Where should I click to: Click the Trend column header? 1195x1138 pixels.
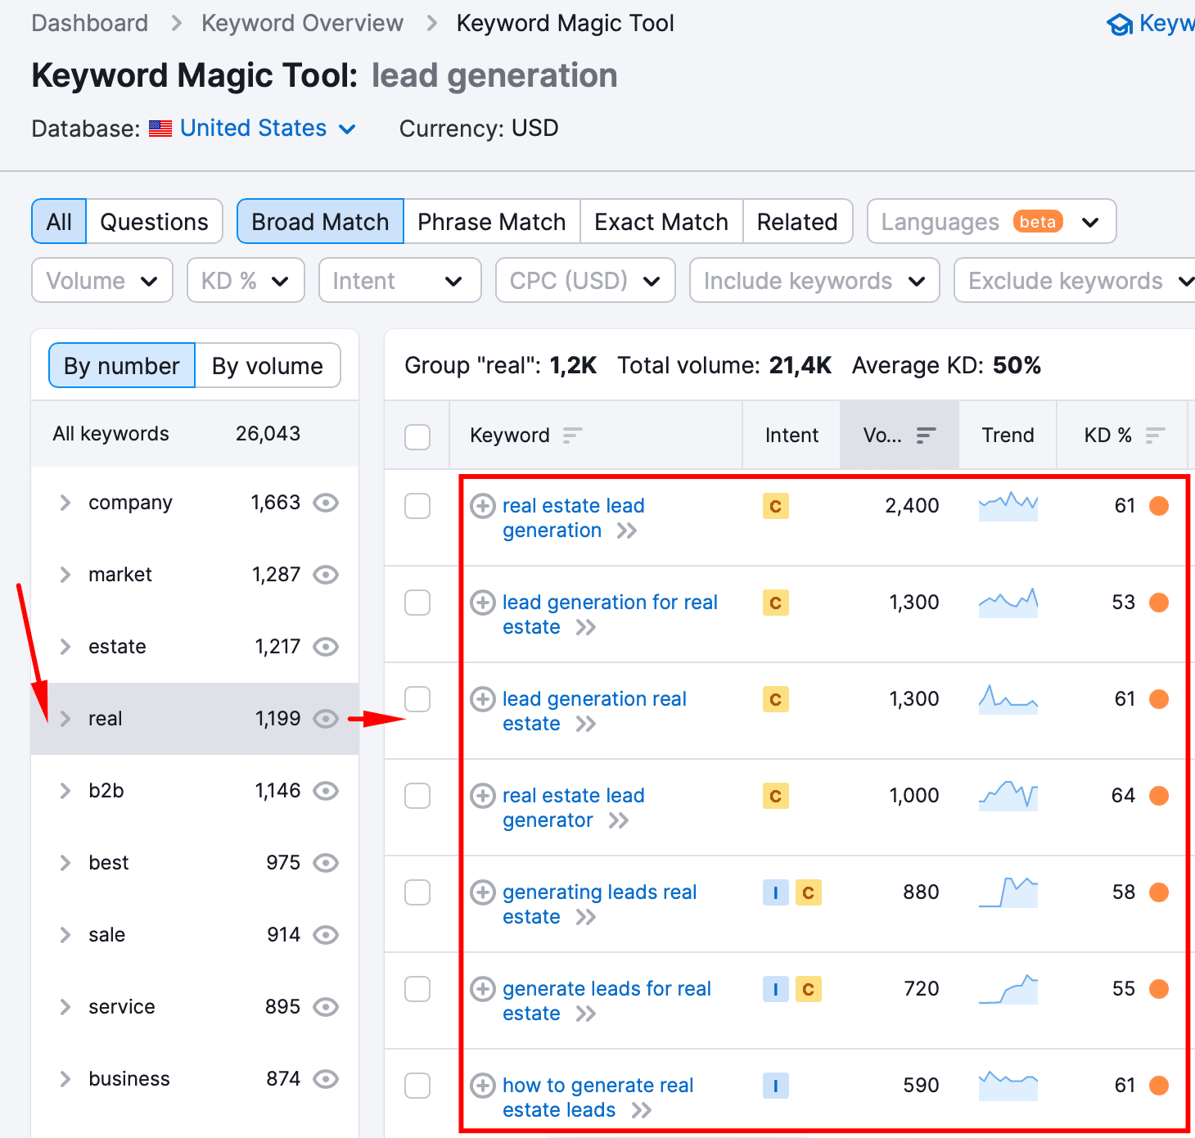coord(1008,436)
